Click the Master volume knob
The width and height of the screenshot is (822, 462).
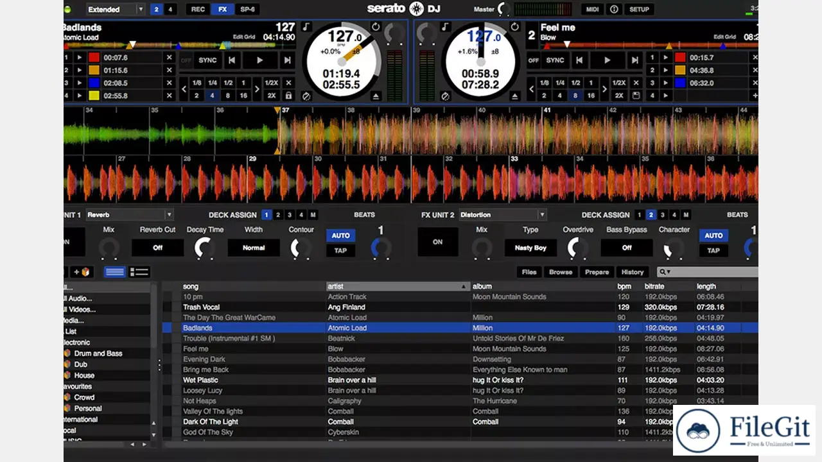[505, 9]
